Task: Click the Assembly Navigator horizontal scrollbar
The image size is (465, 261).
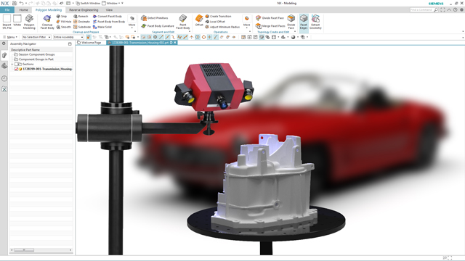Action: pyautogui.click(x=41, y=250)
